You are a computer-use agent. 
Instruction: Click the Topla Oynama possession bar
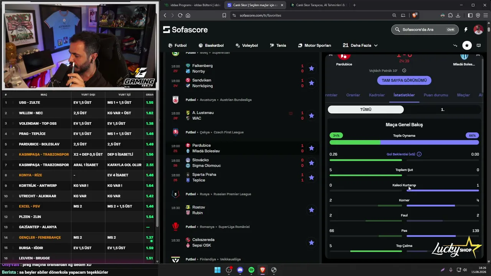pyautogui.click(x=404, y=142)
